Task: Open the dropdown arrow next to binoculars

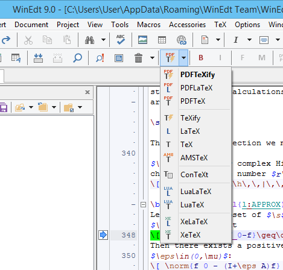Action: (x=103, y=40)
